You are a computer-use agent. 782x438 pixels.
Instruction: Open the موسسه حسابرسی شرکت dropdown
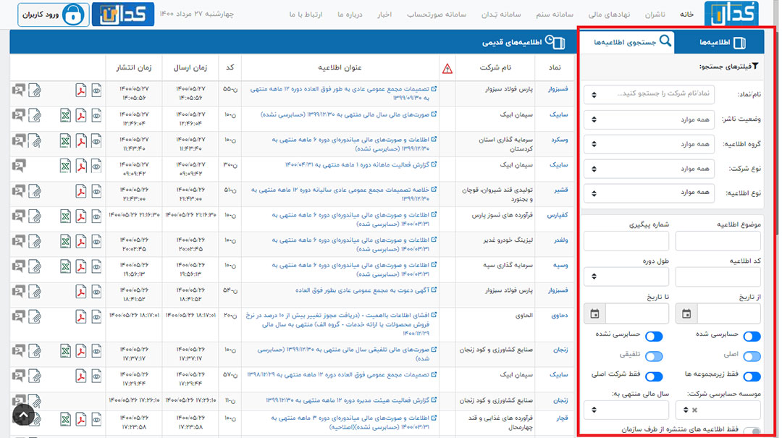coord(718,410)
